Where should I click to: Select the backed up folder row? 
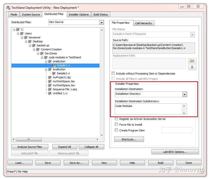[x=43, y=46]
